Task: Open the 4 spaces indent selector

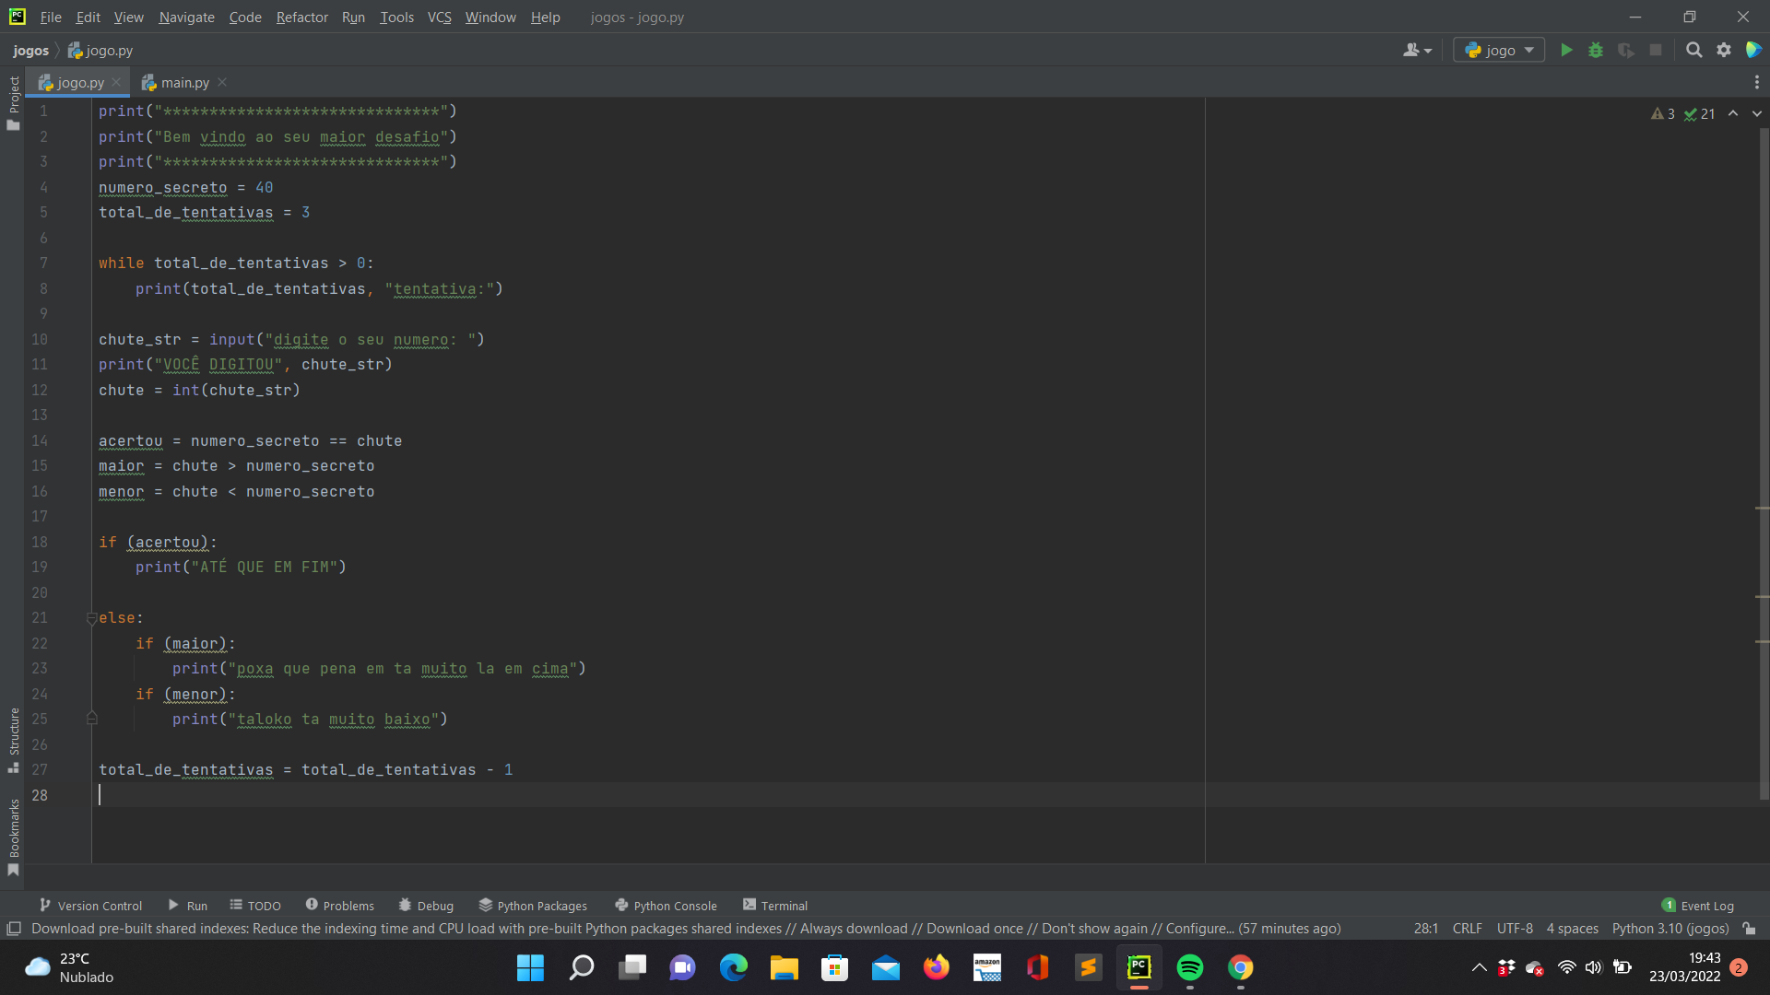Action: click(1572, 929)
